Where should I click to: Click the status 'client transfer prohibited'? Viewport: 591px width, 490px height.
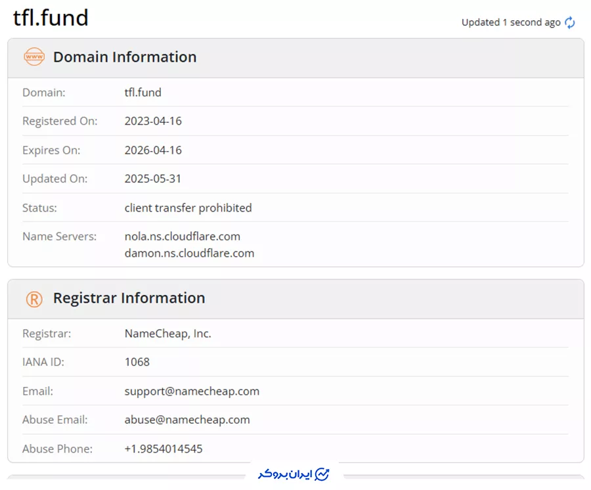pyautogui.click(x=188, y=208)
